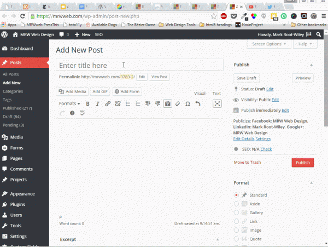Open All Posts submenu item
Screen dimensions: 328x247
(x=11, y=74)
